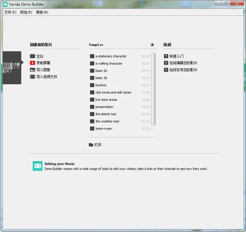
Task: Click the icon beside basic 3d sample
Action: (x=92, y=78)
